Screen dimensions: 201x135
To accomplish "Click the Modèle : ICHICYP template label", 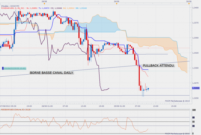I will (x=10, y=6).
